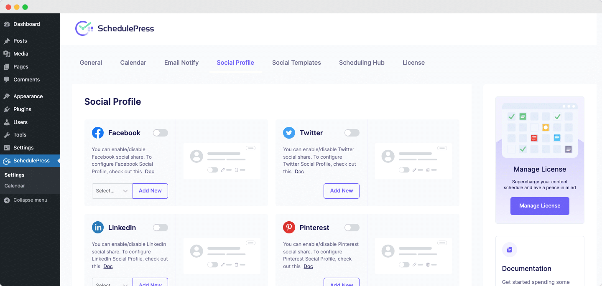Click the Collapse menu label
602x286 pixels.
pyautogui.click(x=30, y=200)
